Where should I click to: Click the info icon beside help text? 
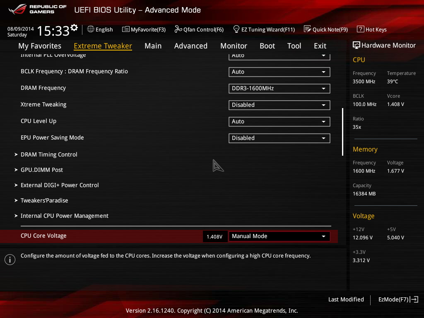10,259
